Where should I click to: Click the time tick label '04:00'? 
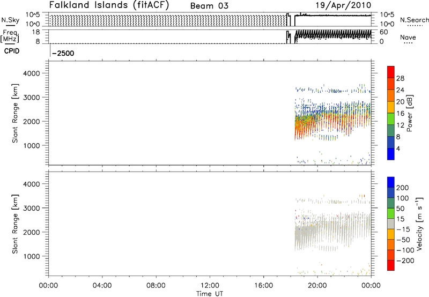[x=102, y=286]
